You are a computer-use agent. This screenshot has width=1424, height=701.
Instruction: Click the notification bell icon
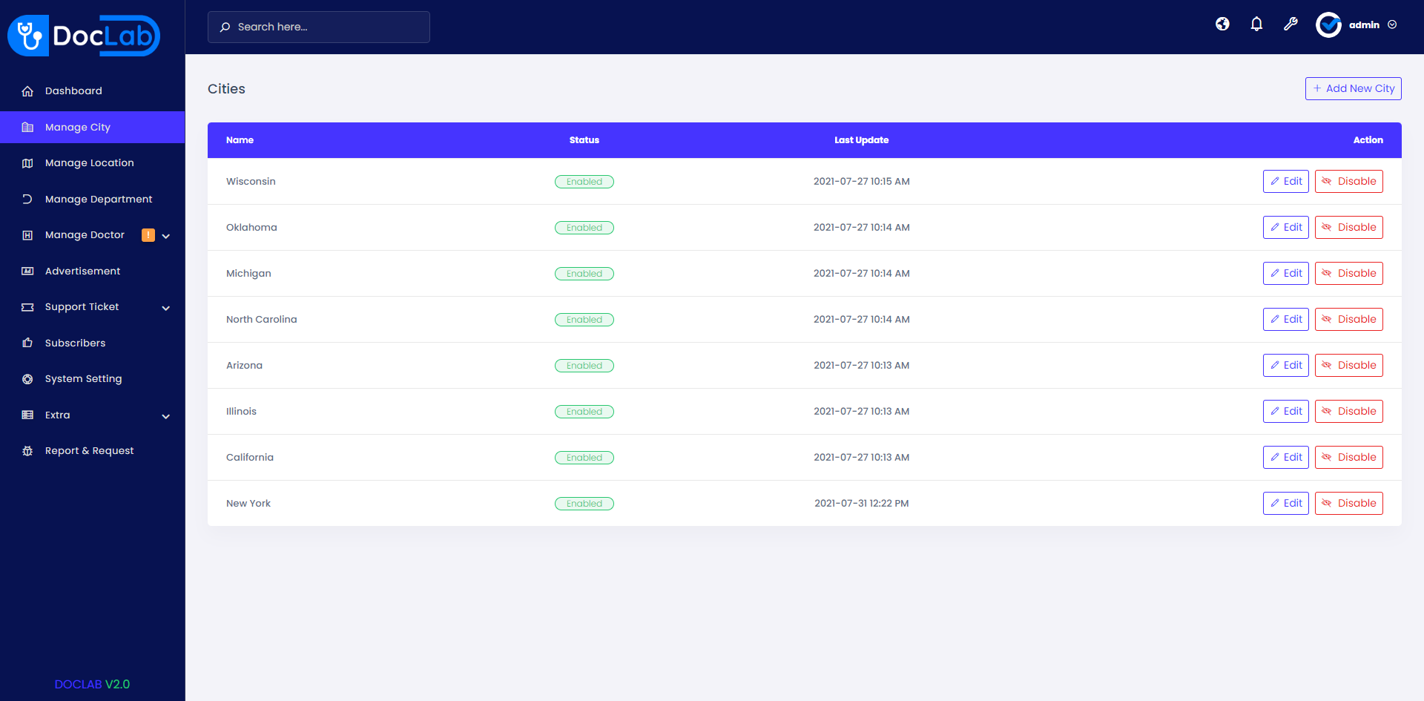click(1256, 24)
